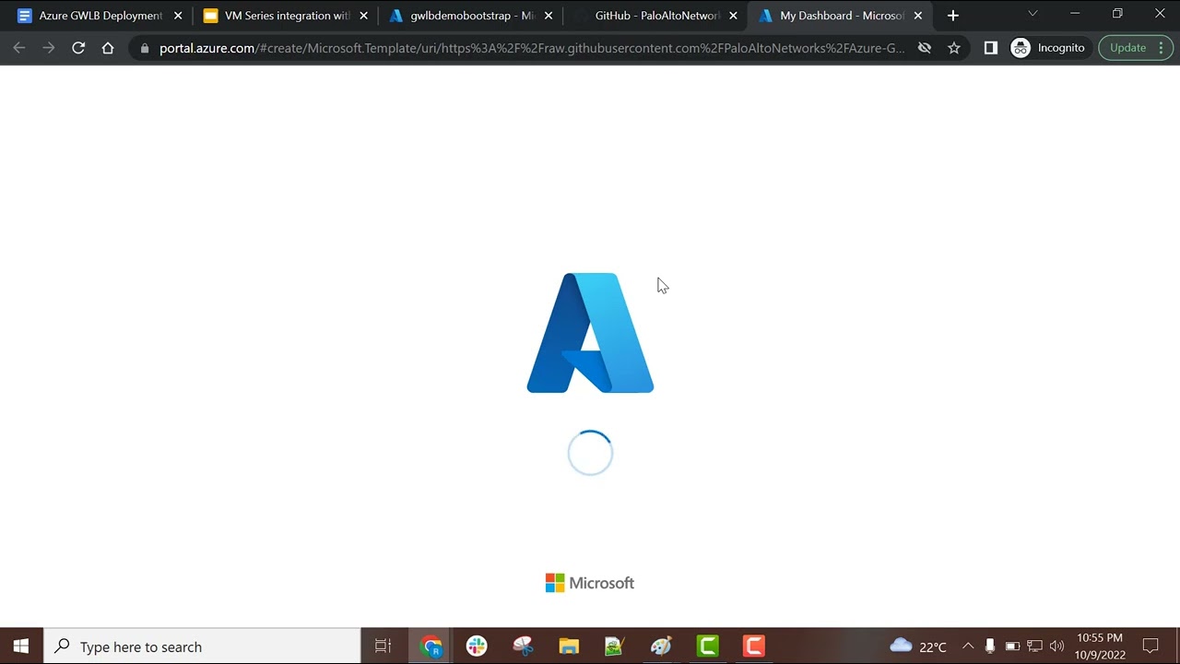Screen dimensions: 1180x664
Task: Open the Incognito profile indicator
Action: click(x=1048, y=48)
